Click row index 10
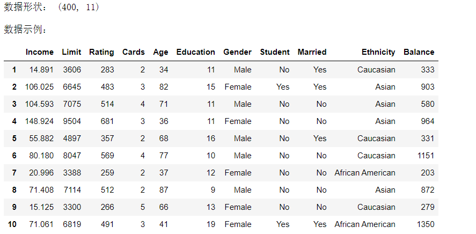The width and height of the screenshot is (476, 234). (12, 224)
